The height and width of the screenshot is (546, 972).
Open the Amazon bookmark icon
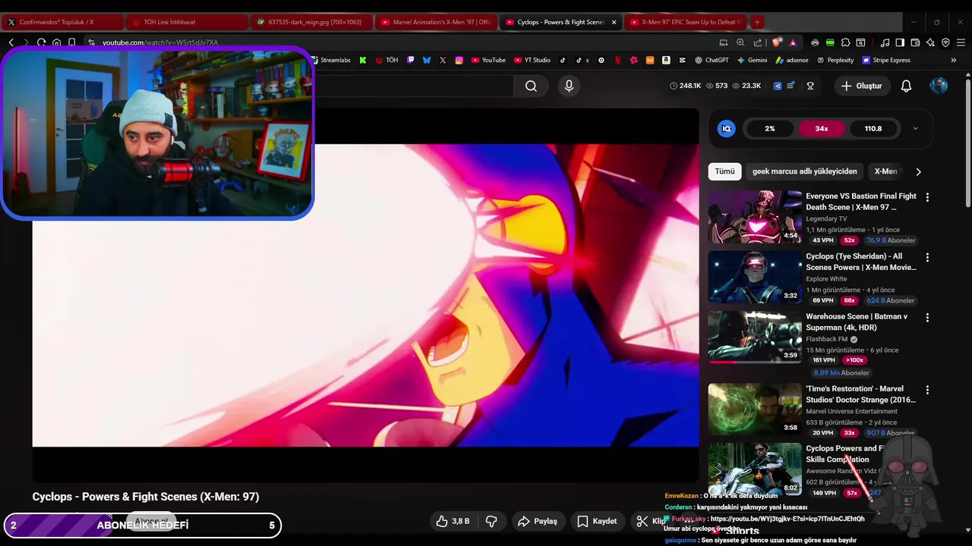click(666, 60)
